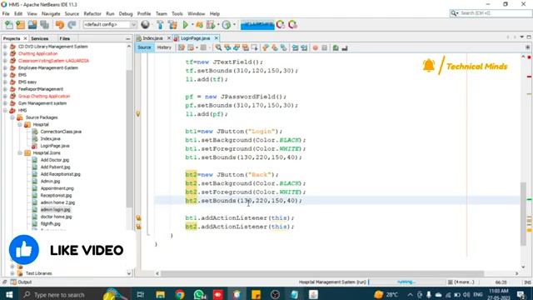The height and width of the screenshot is (300, 533).
Task: Expand the CD DVD Library Management System project
Action: (5, 47)
